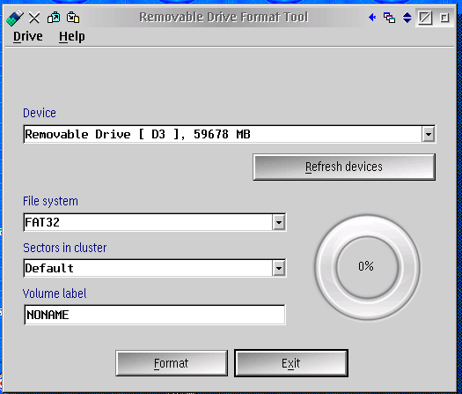Click the FAT32 file system field
462x394 pixels.
pos(148,222)
